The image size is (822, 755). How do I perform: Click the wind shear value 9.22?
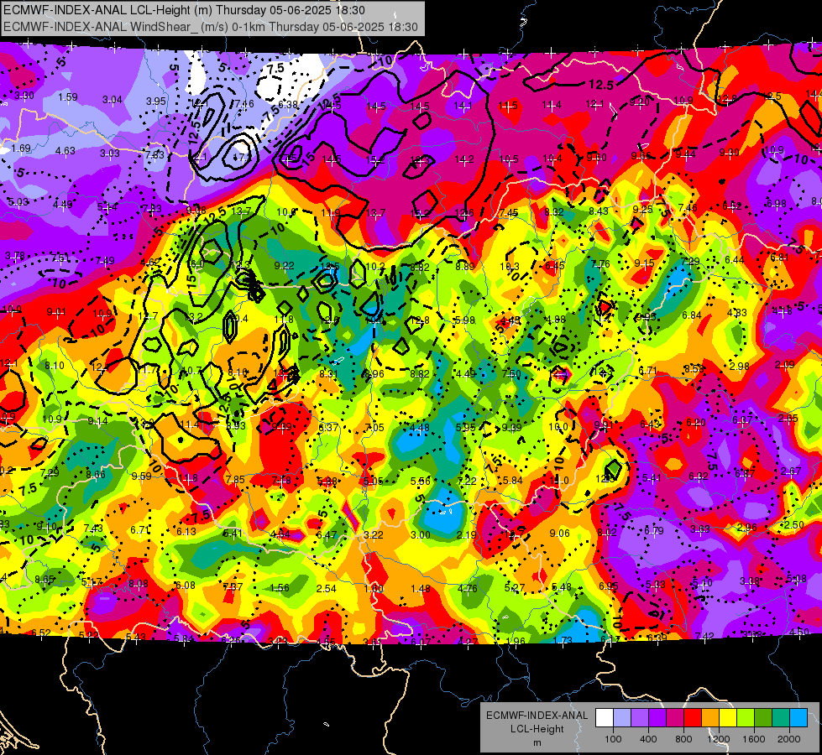click(x=284, y=266)
